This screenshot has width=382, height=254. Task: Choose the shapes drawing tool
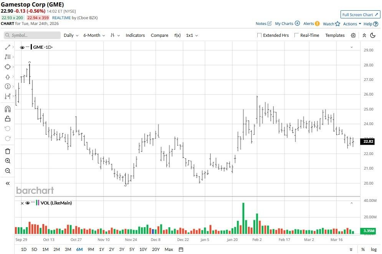(8, 67)
